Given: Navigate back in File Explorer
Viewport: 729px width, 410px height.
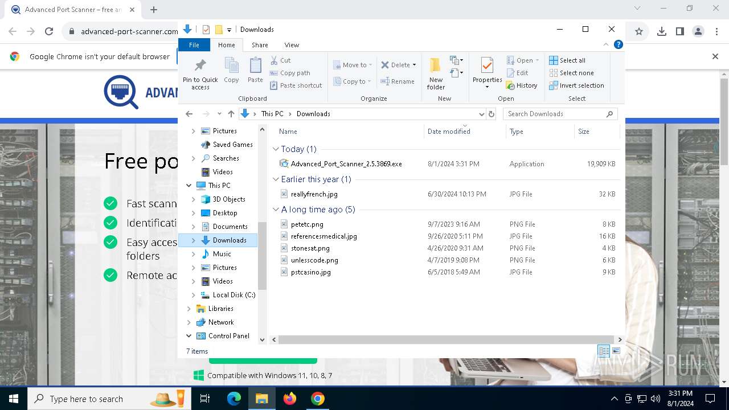Looking at the screenshot, I should click(189, 114).
